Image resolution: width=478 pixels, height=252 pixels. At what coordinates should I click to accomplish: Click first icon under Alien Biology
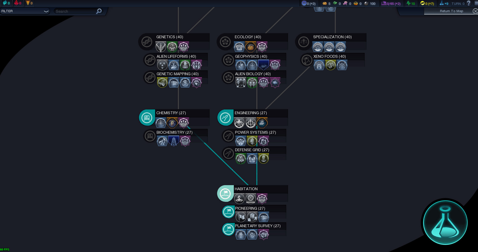(x=241, y=83)
